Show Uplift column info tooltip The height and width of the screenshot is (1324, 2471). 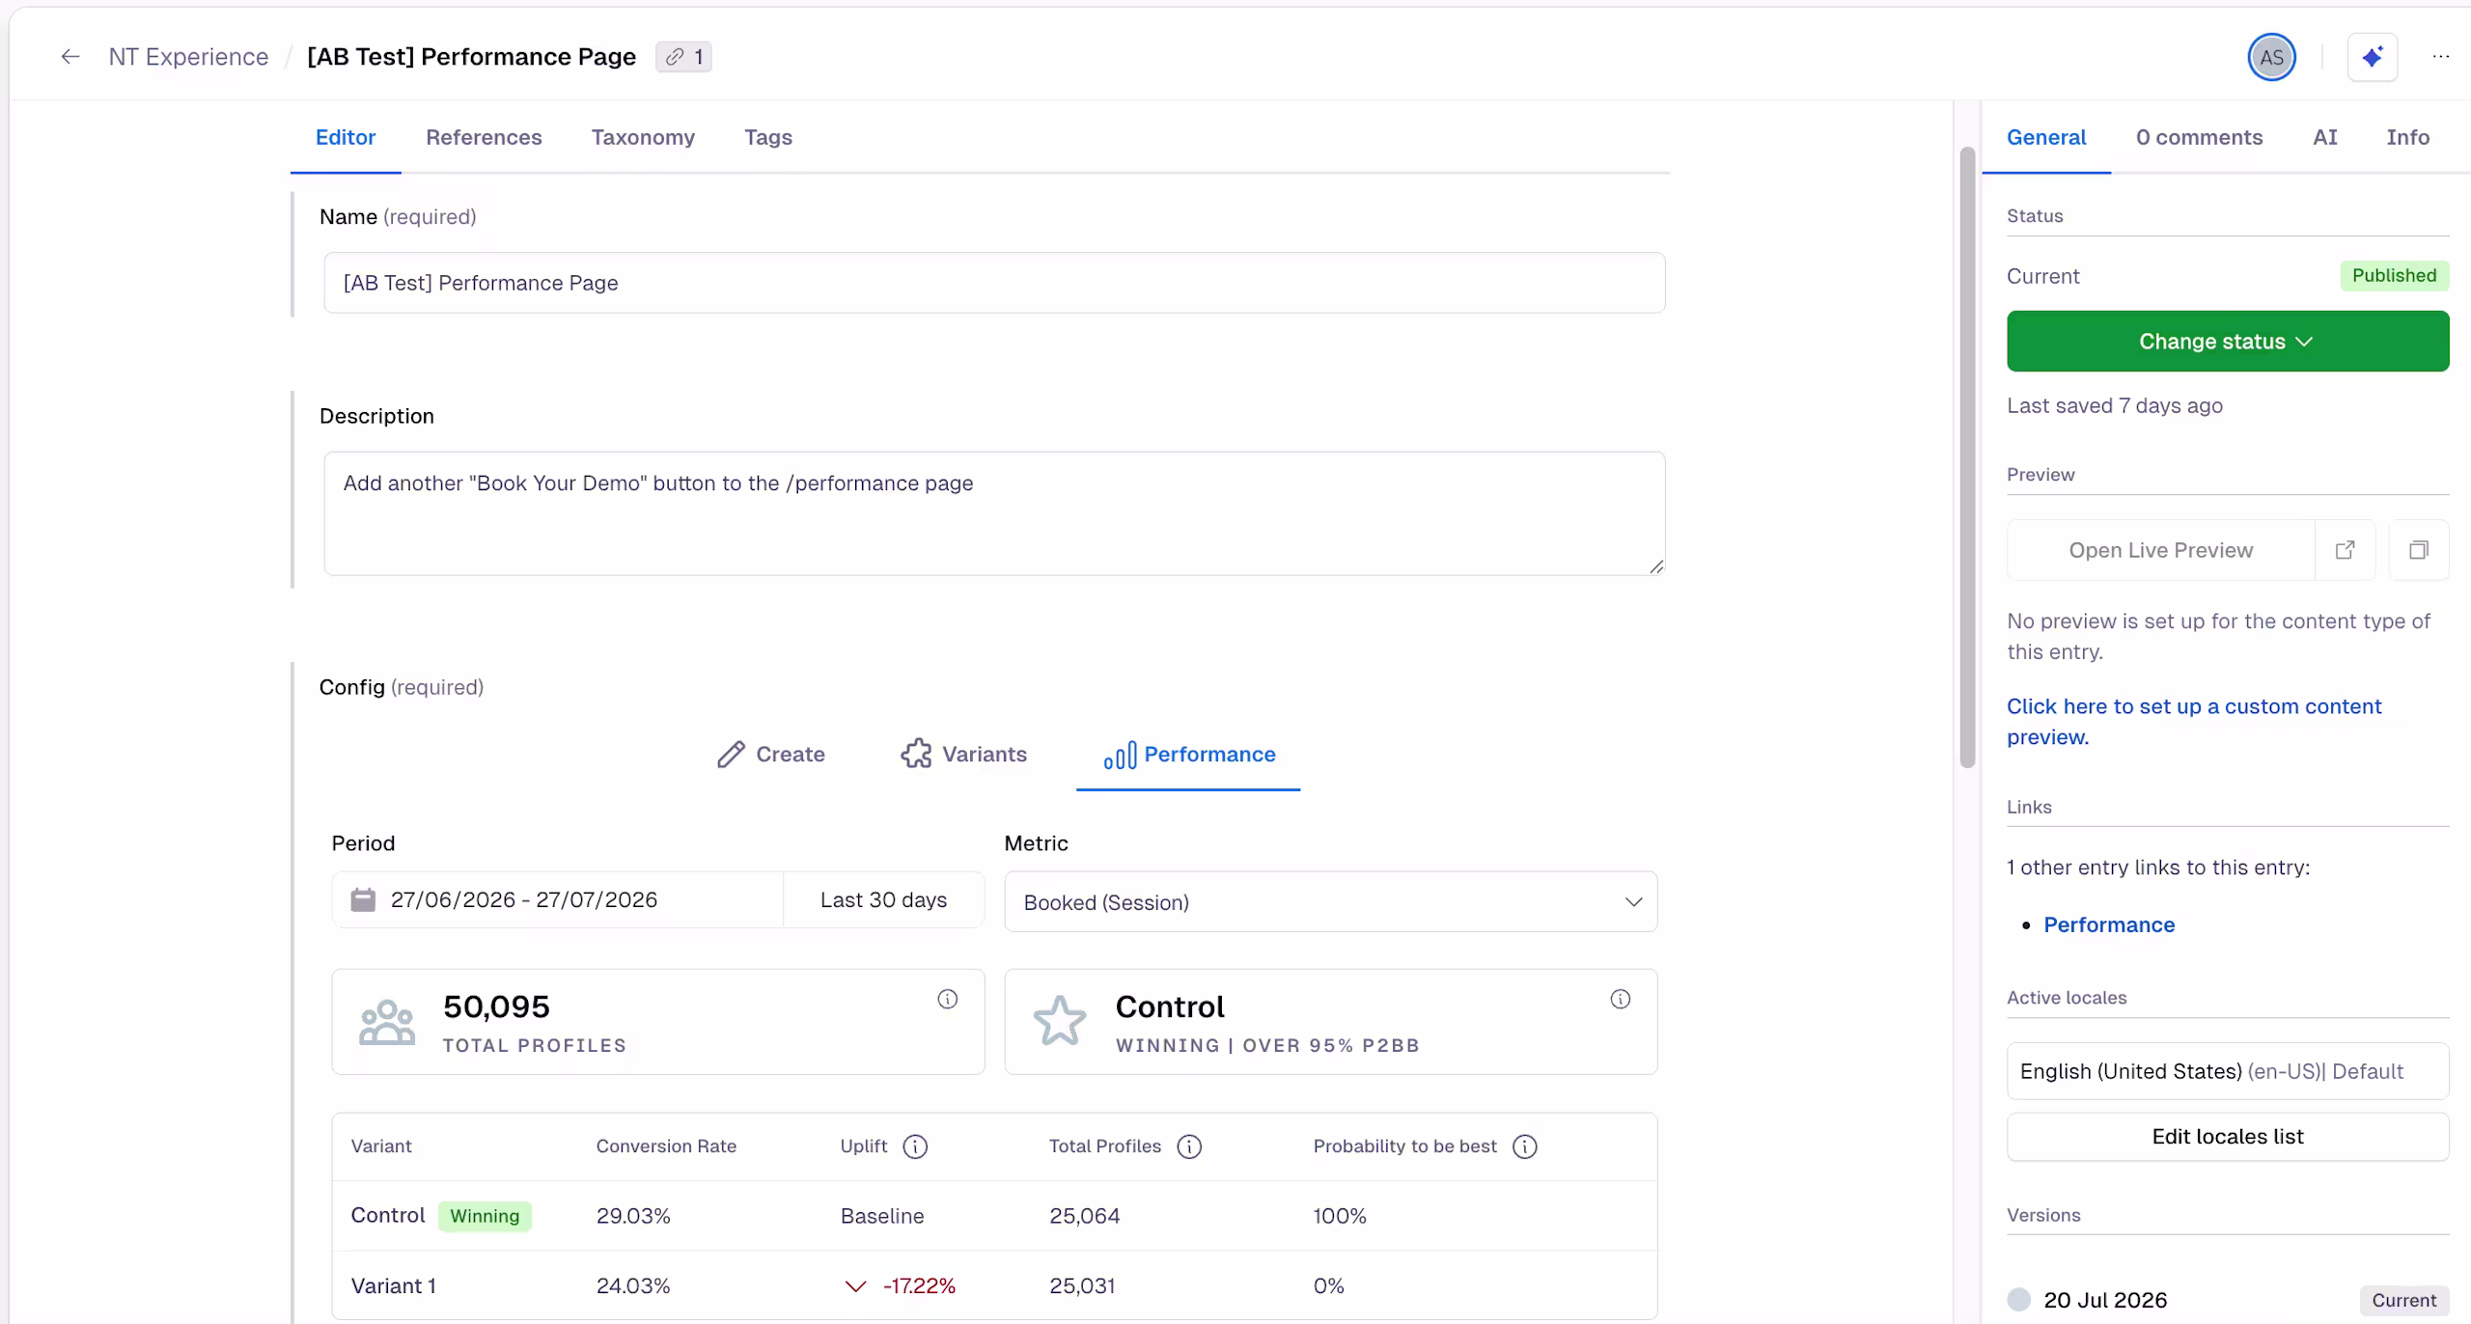[915, 1146]
